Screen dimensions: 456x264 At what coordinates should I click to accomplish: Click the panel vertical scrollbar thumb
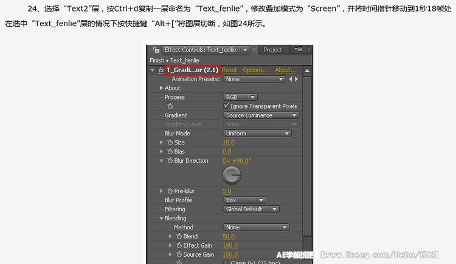[307, 157]
